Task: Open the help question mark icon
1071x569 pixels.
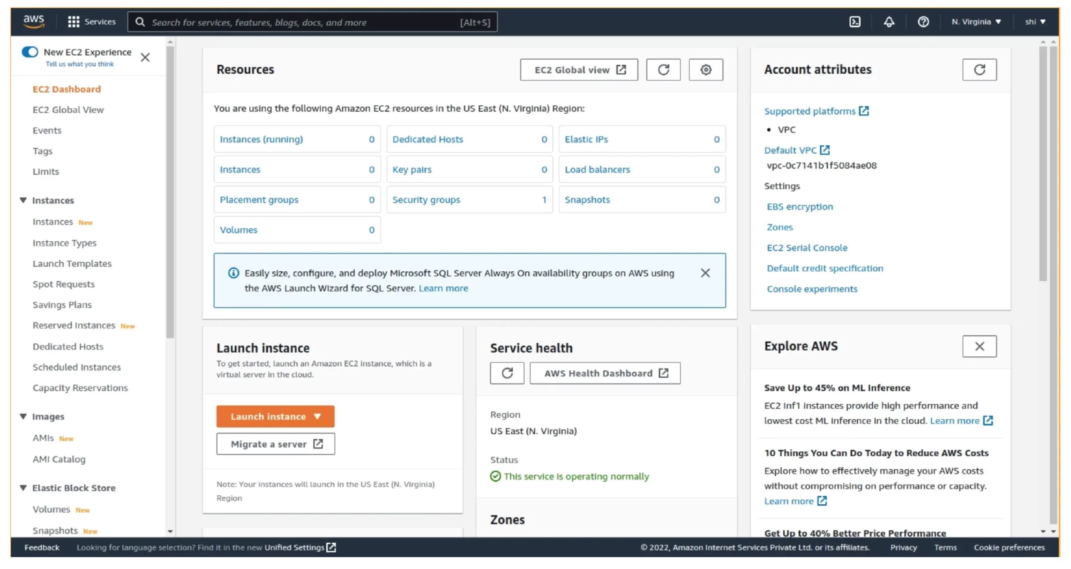Action: 923,22
